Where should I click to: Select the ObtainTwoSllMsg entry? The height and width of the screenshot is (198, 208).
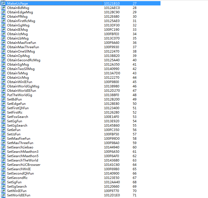click(x=21, y=69)
